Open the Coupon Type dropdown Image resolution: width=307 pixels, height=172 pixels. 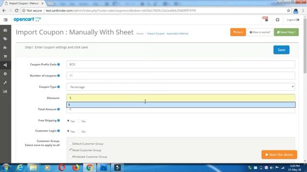click(180, 87)
